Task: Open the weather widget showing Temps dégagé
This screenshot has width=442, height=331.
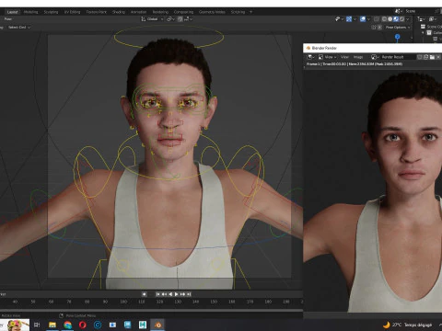Action: [408, 325]
